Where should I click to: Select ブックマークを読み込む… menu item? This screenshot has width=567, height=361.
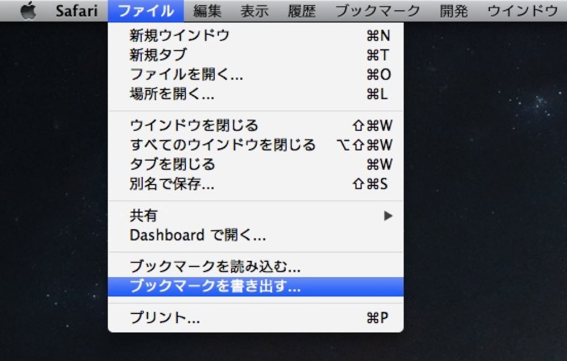click(256, 267)
